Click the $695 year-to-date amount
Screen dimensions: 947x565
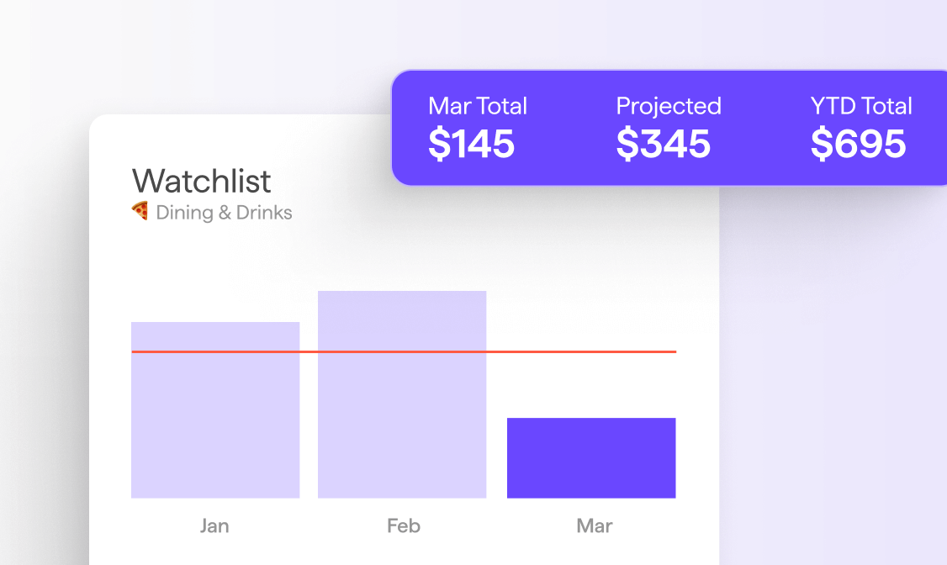pyautogui.click(x=858, y=144)
